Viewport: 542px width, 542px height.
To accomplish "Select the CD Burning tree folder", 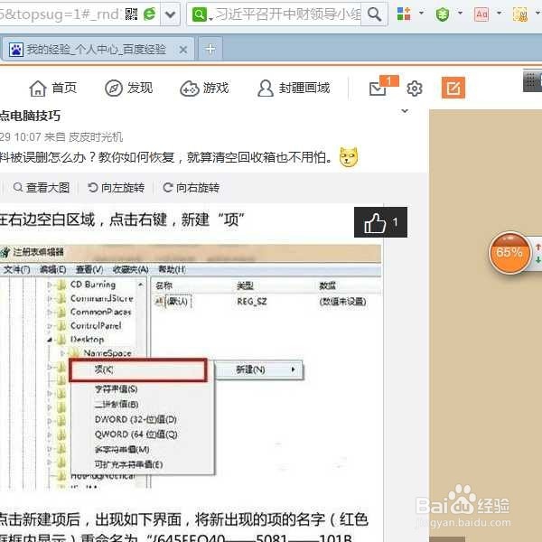I will 93,285.
